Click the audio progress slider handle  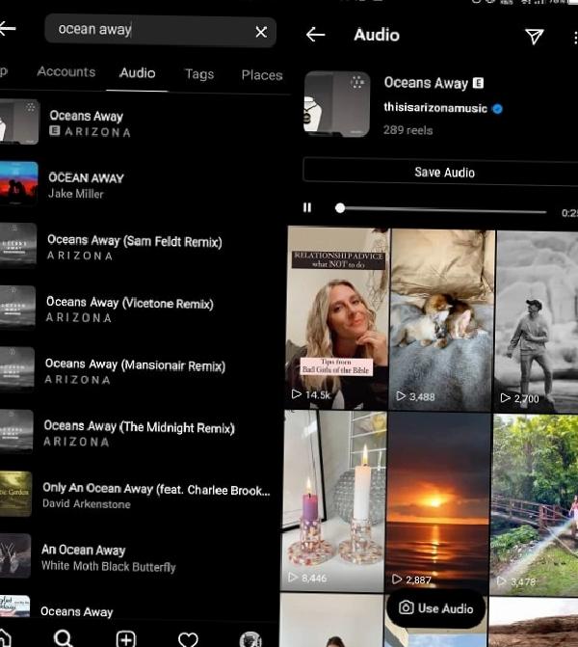point(340,208)
